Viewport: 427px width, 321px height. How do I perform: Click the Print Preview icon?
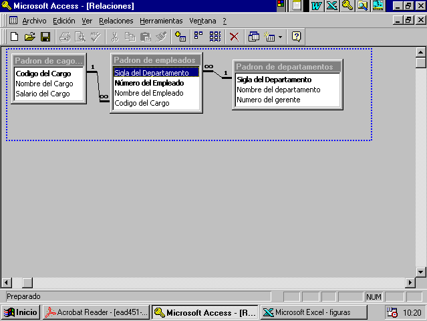pos(80,37)
